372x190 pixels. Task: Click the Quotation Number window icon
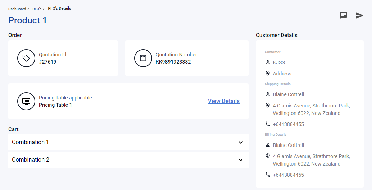coord(143,58)
